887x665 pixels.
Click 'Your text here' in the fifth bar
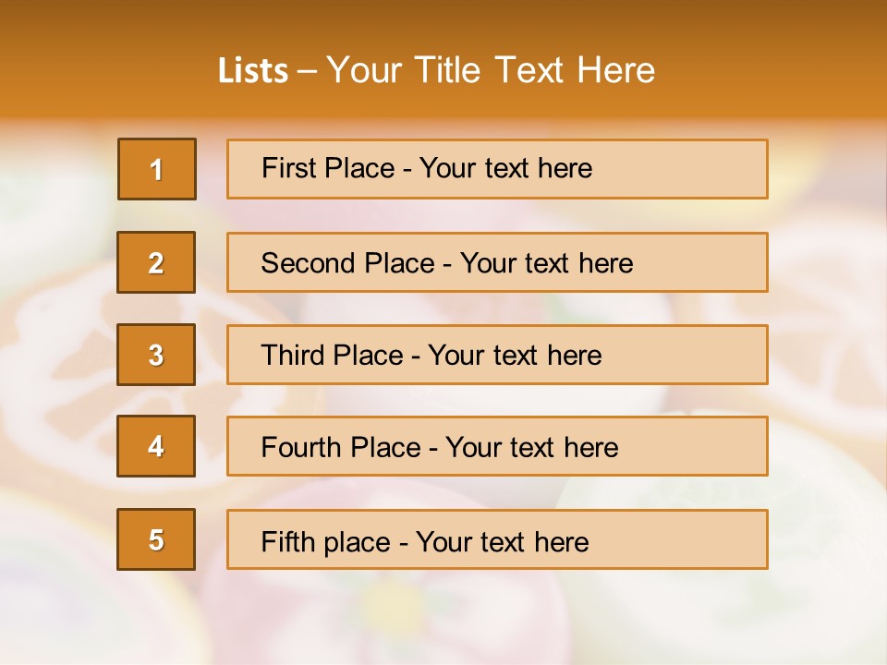502,541
